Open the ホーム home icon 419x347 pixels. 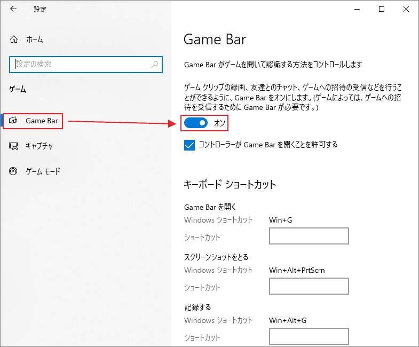[14, 40]
